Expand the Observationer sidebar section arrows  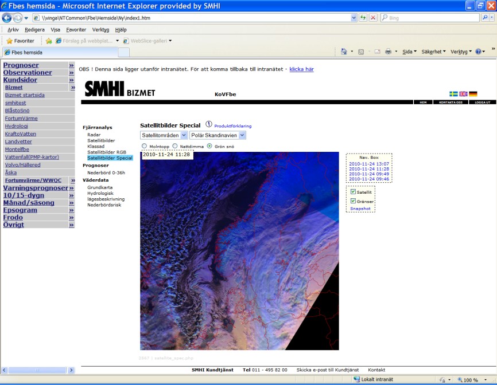tap(71, 73)
